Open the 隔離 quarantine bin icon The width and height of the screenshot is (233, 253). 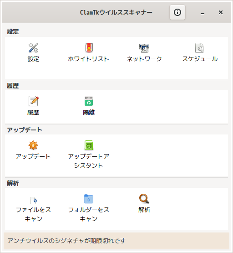pyautogui.click(x=89, y=101)
